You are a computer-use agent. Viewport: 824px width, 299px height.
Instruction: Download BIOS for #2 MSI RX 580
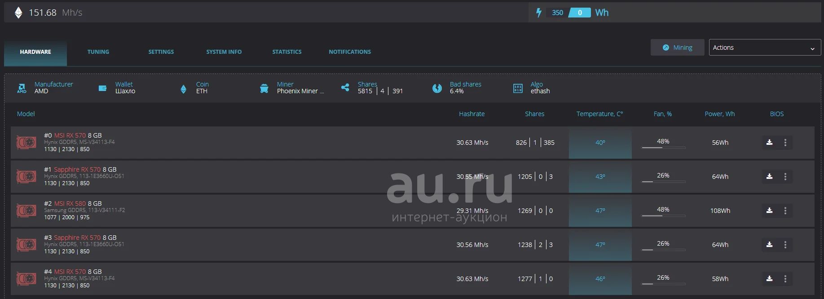[769, 211]
